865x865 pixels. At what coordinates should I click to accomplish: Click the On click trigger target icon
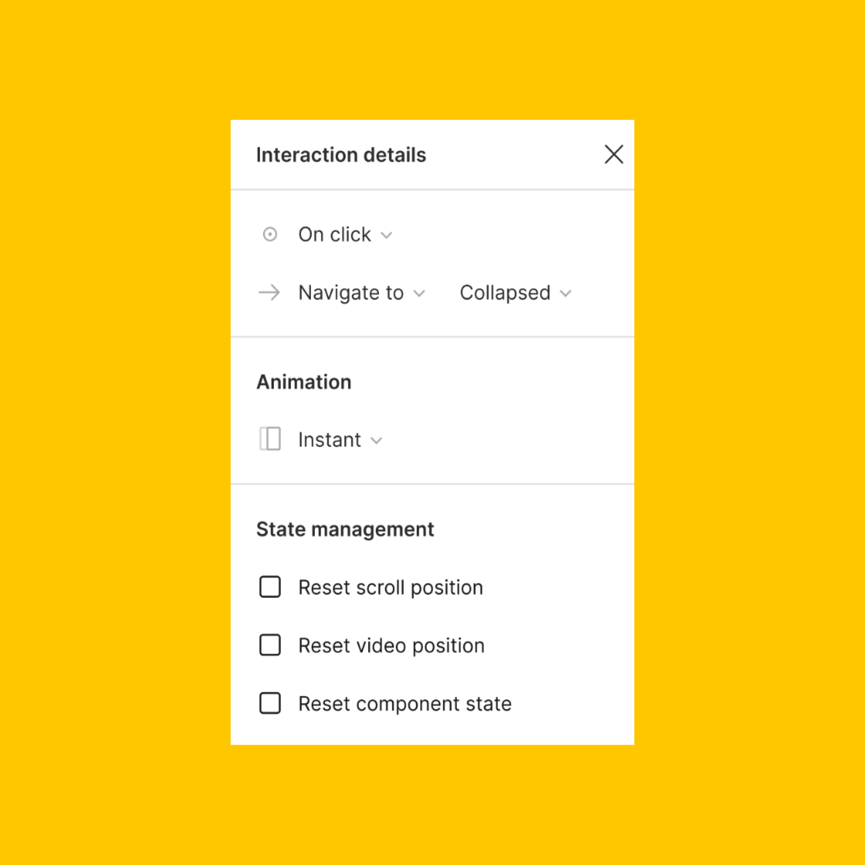pos(270,234)
